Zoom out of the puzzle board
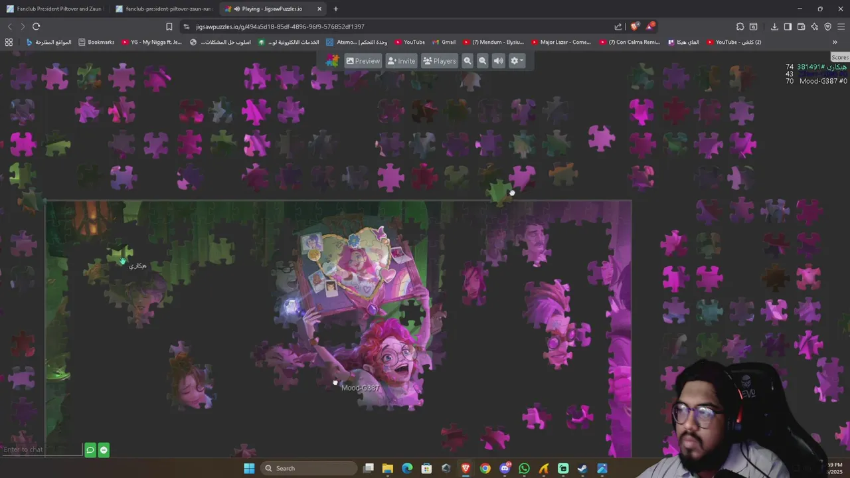Image resolution: width=850 pixels, height=478 pixels. pyautogui.click(x=483, y=60)
